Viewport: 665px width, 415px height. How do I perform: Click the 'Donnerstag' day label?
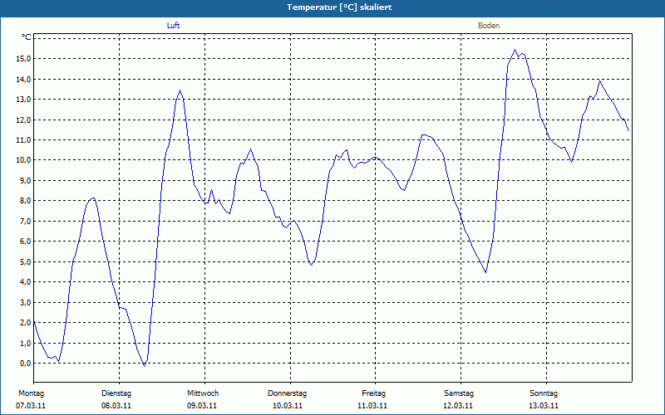tap(287, 393)
